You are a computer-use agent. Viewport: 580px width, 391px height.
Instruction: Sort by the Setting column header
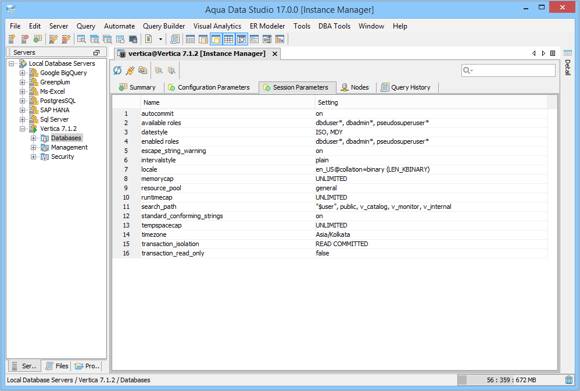[x=431, y=102]
